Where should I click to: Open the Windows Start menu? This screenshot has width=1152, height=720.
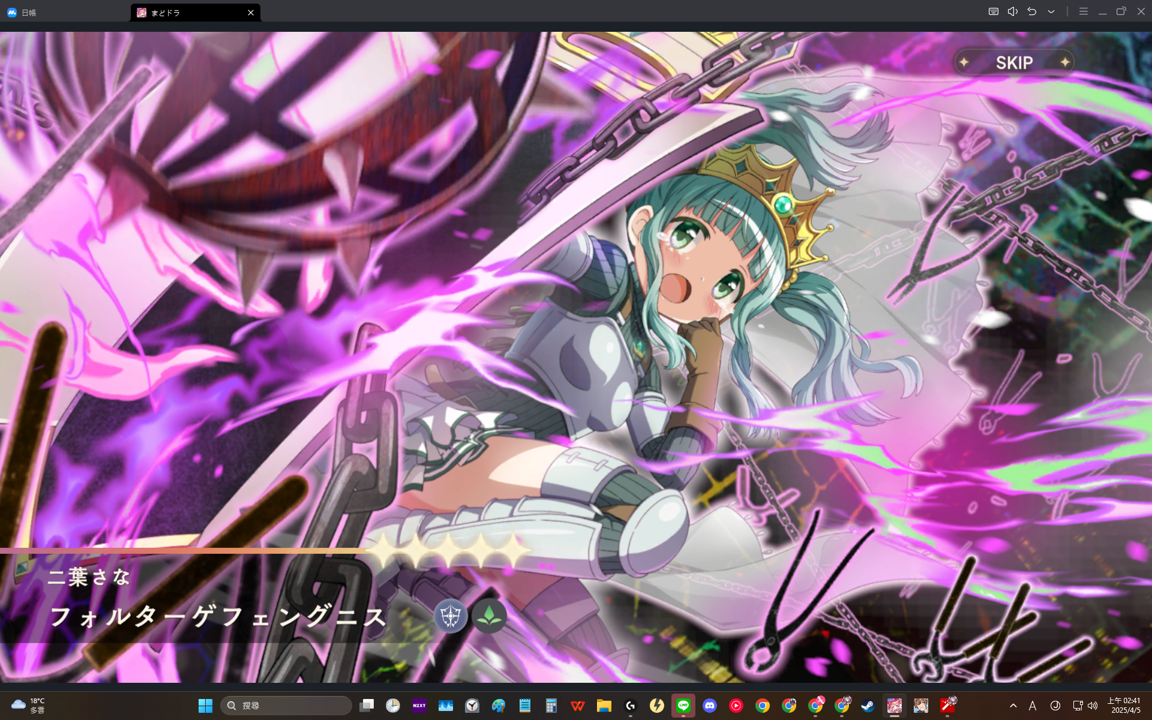pos(205,706)
